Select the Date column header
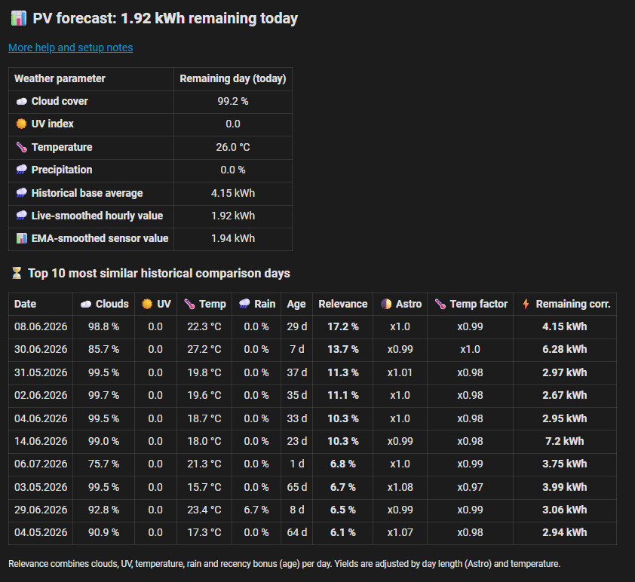This screenshot has height=582, width=635. pos(25,304)
